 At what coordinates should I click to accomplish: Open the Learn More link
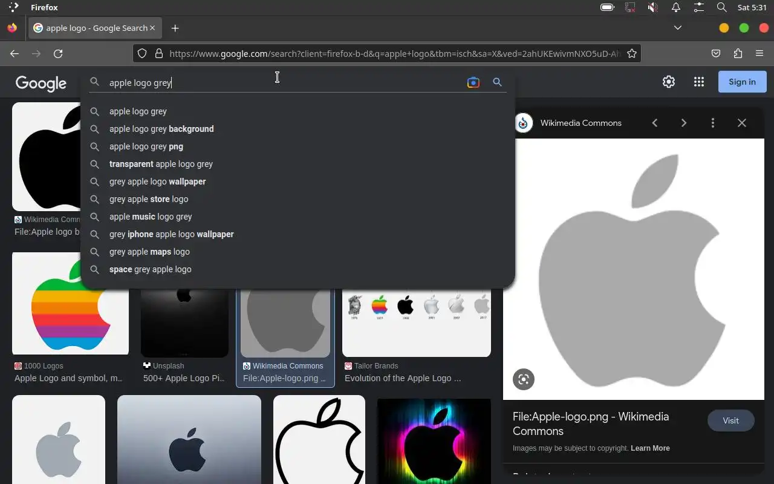point(650,448)
